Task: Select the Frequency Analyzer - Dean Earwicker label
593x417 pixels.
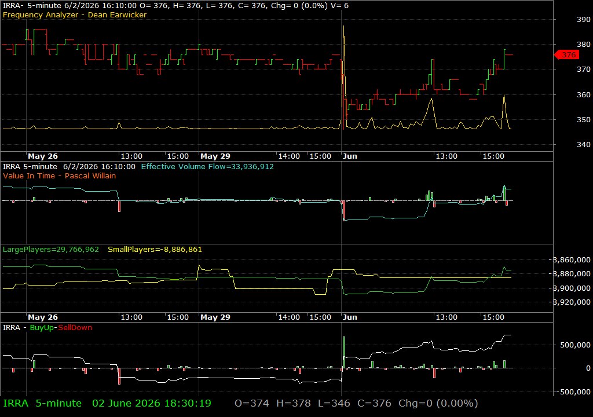Action: click(75, 14)
